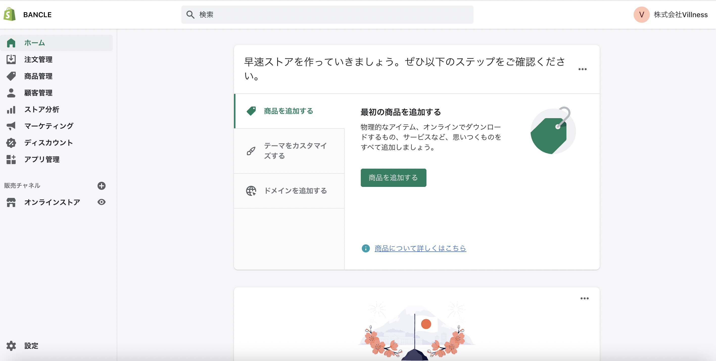The width and height of the screenshot is (716, 361).
Task: Select the 商品を追加する setup step
Action: [289, 111]
